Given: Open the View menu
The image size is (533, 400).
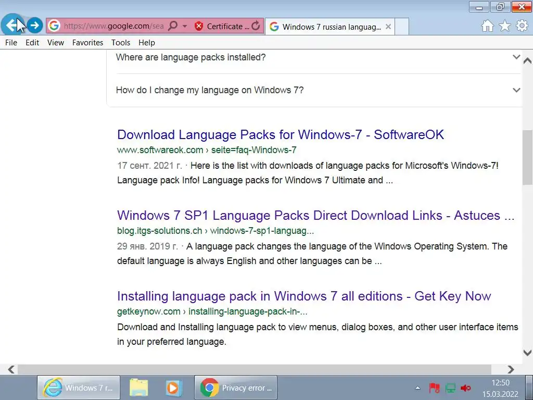Looking at the screenshot, I should pos(55,43).
